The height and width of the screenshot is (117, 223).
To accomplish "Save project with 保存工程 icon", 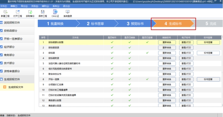I will tap(42, 13).
